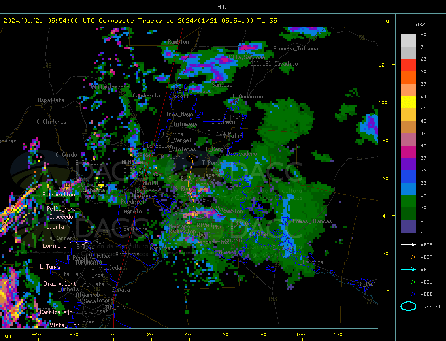This screenshot has width=446, height=341.
Task: Click the 'Lucila' place label
Action: 55,227
